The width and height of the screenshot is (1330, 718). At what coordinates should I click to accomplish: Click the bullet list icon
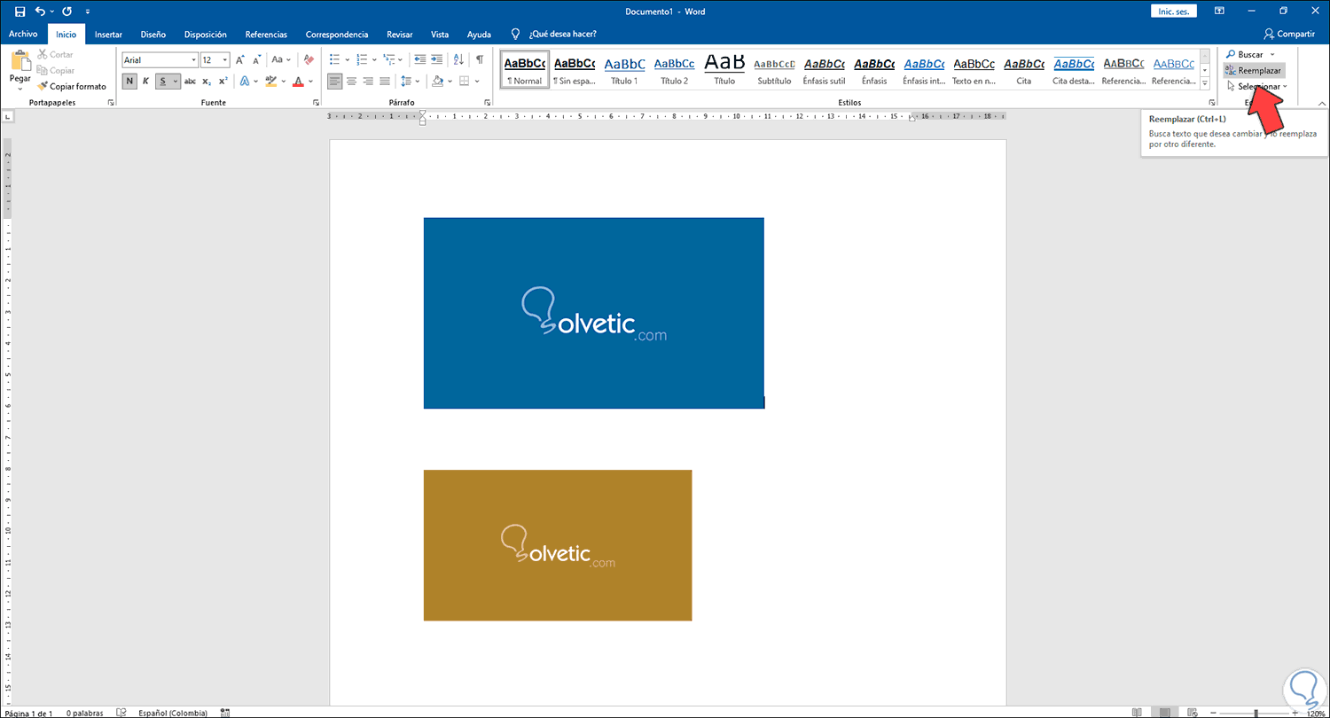(334, 60)
